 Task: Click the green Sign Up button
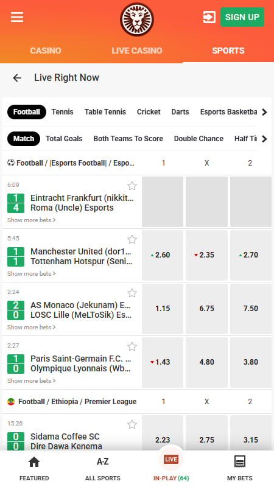click(x=242, y=17)
